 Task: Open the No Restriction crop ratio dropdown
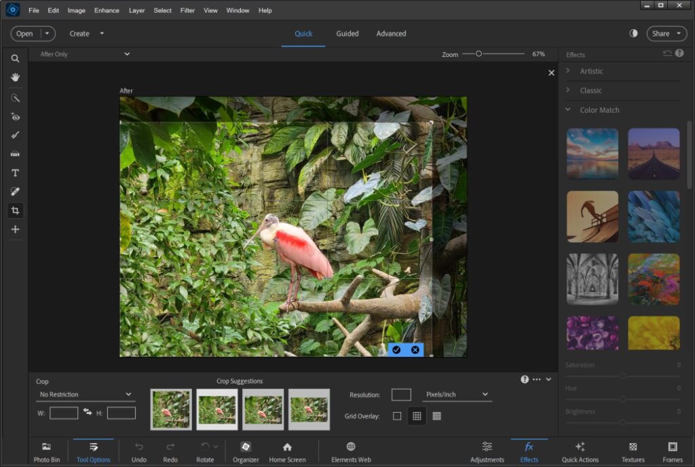click(86, 394)
